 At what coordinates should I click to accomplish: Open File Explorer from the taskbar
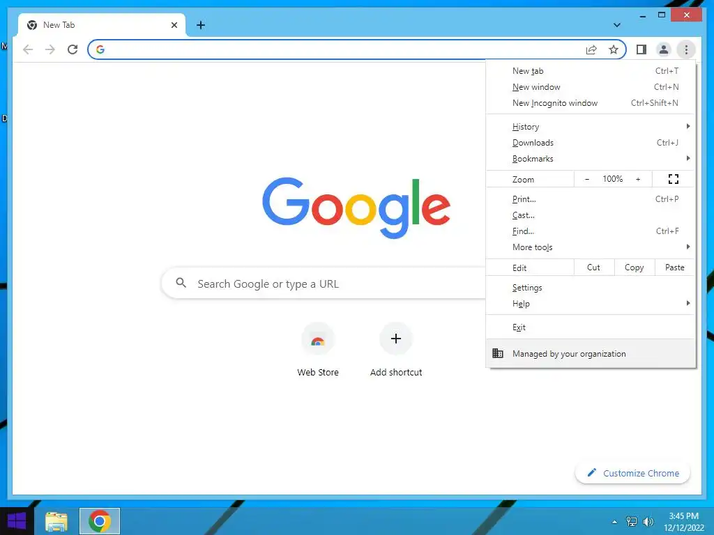56,521
